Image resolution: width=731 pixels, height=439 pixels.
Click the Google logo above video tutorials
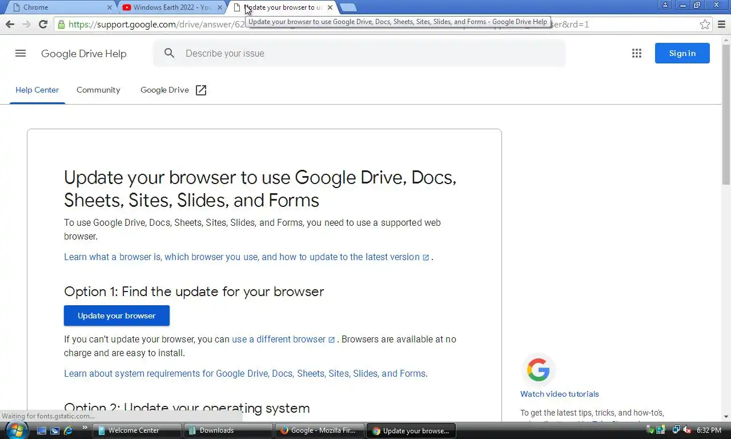pos(538,370)
